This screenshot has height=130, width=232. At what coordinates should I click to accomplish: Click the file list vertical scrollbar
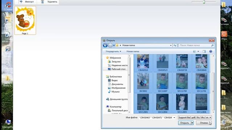click(213, 91)
